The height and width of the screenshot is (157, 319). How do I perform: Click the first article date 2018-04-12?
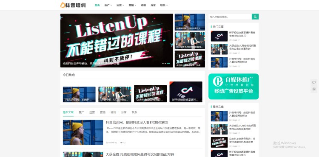pyautogui.click(x=111, y=143)
